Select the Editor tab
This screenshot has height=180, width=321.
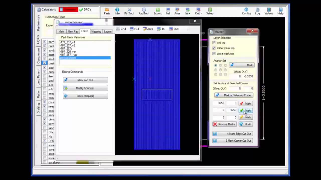[85, 31]
